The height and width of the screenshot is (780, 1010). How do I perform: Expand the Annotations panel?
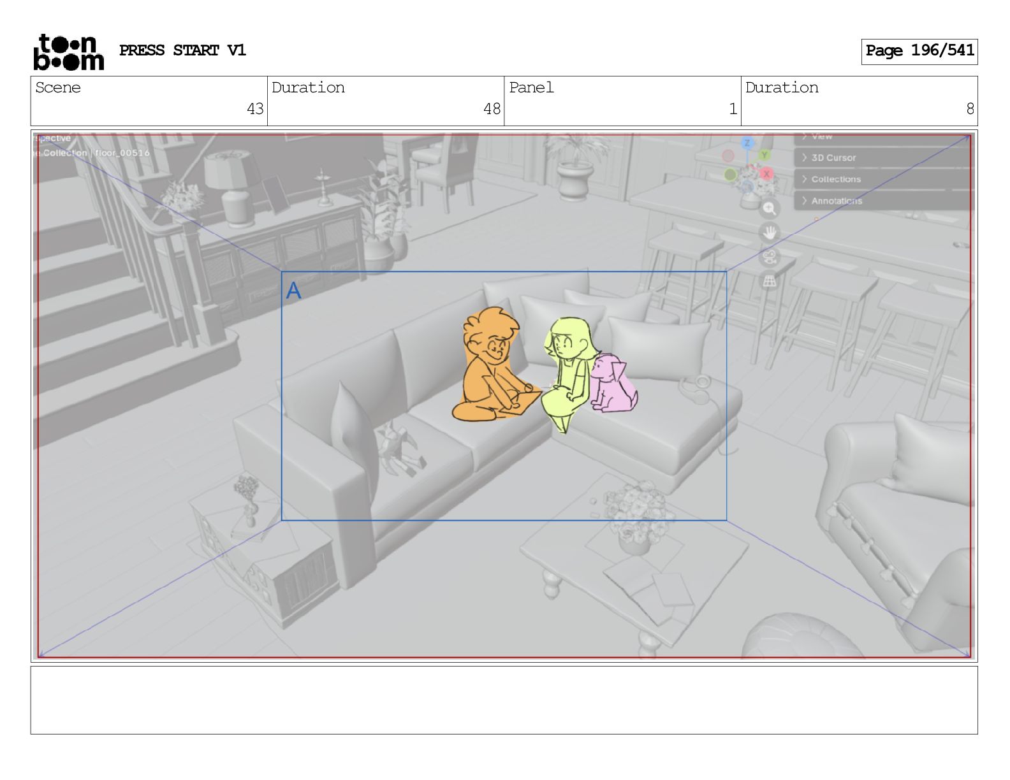tap(884, 201)
